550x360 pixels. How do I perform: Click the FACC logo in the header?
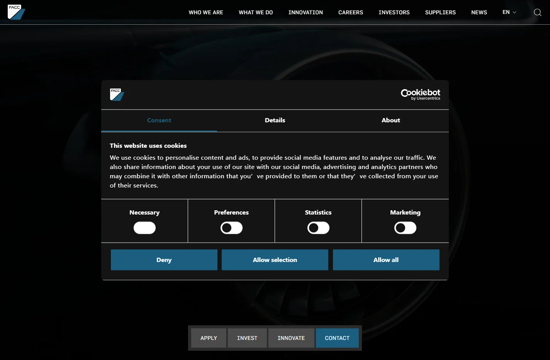tap(16, 12)
